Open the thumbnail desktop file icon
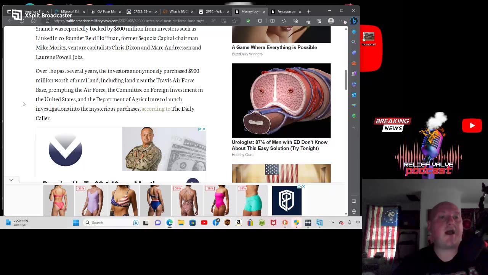The width and height of the screenshot is (488, 275). pos(369,39)
